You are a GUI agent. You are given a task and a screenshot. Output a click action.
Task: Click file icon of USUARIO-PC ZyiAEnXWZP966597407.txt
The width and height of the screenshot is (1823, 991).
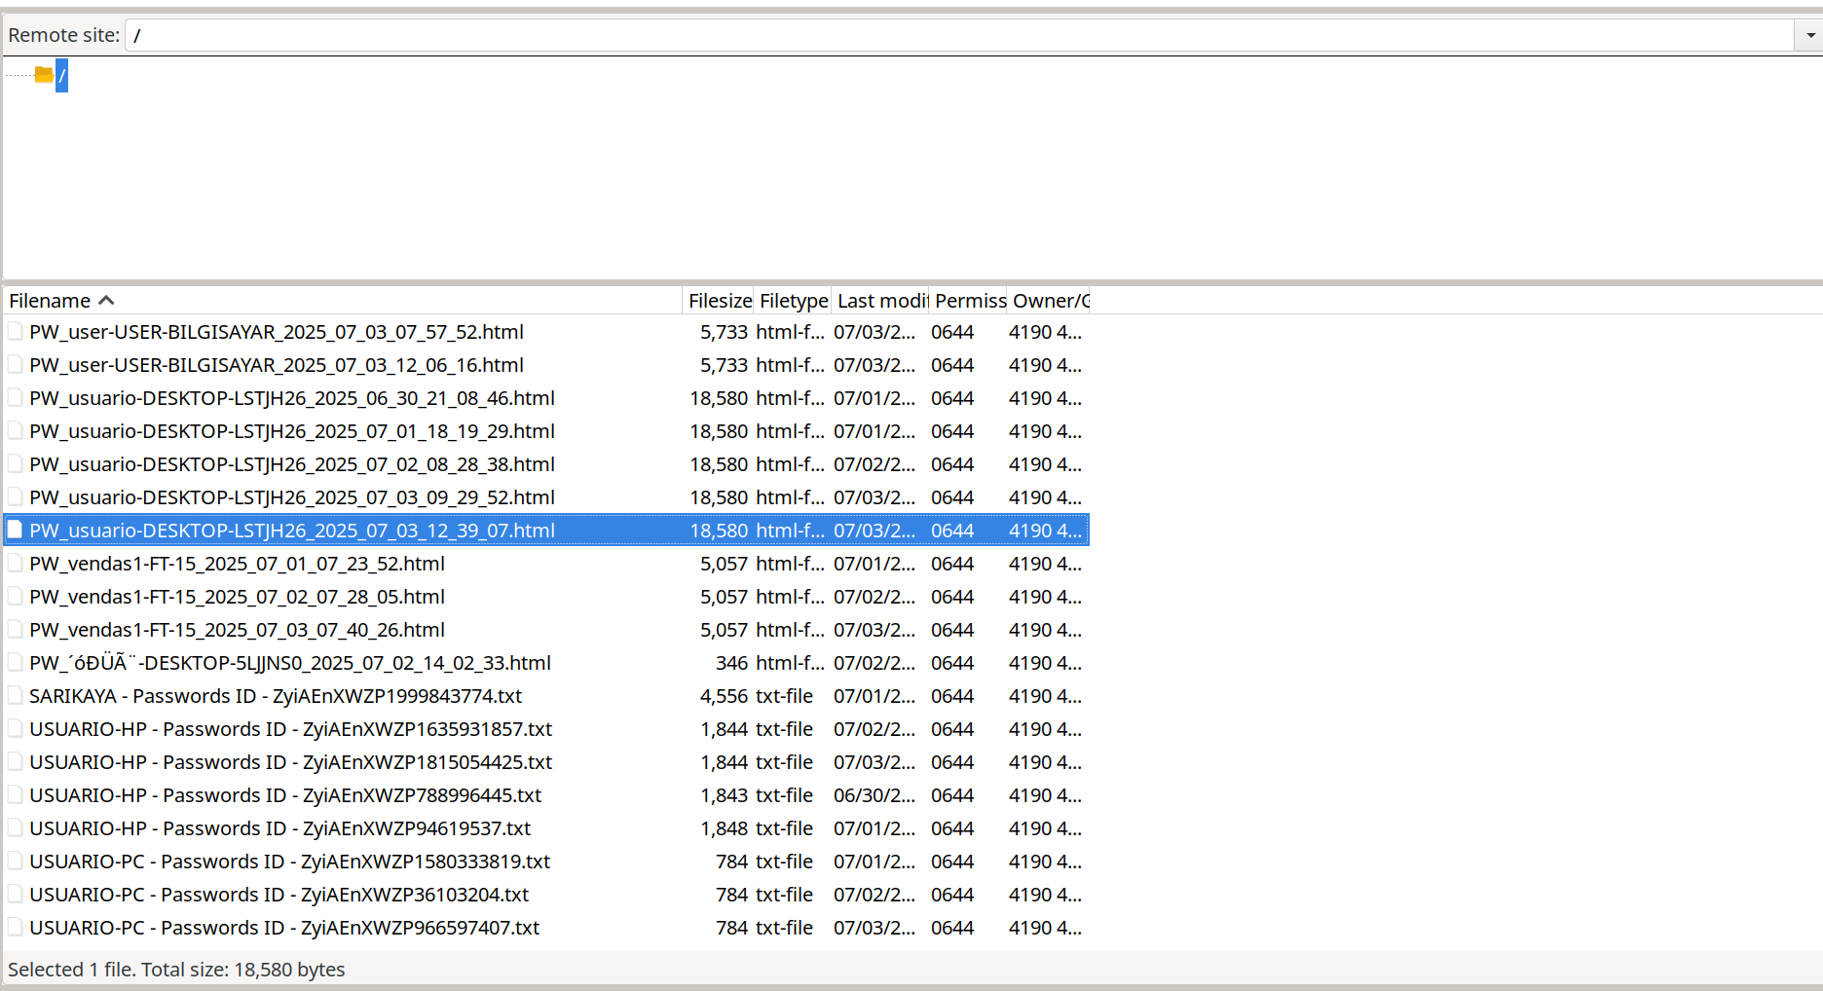click(16, 928)
